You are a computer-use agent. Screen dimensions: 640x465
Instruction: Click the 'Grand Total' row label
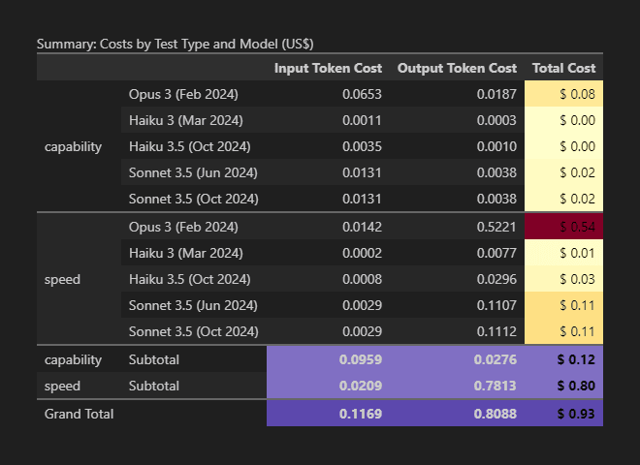(80, 414)
